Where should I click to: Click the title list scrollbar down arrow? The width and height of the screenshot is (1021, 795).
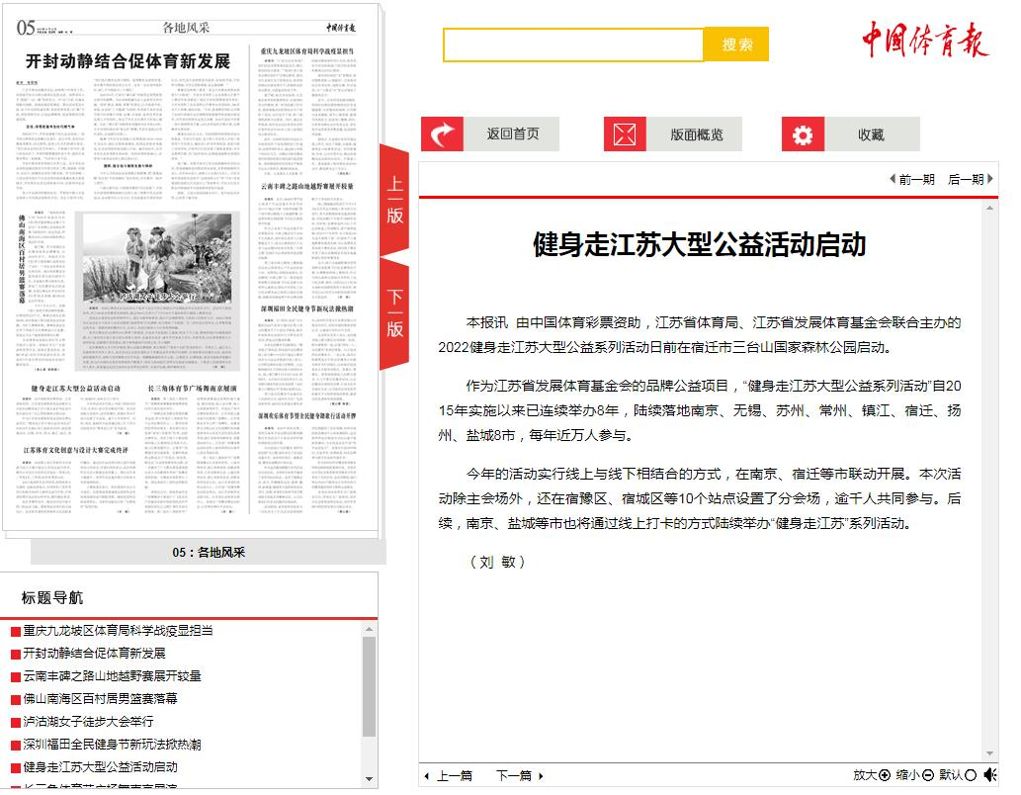click(370, 779)
